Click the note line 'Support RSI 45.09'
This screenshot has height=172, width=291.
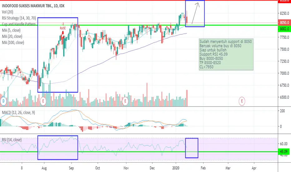[x=214, y=54]
